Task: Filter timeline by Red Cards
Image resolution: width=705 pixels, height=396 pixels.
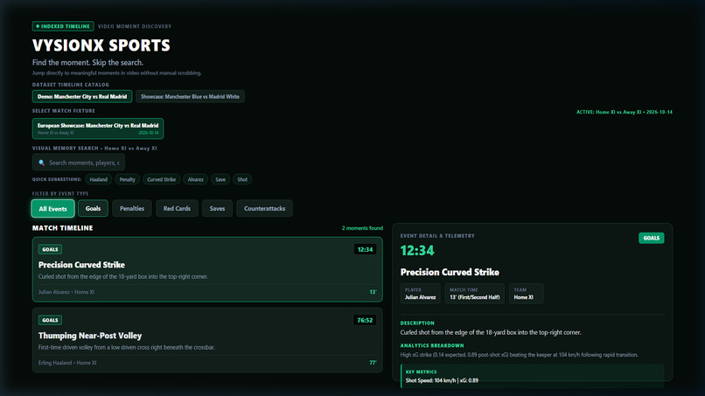Action: pos(177,208)
